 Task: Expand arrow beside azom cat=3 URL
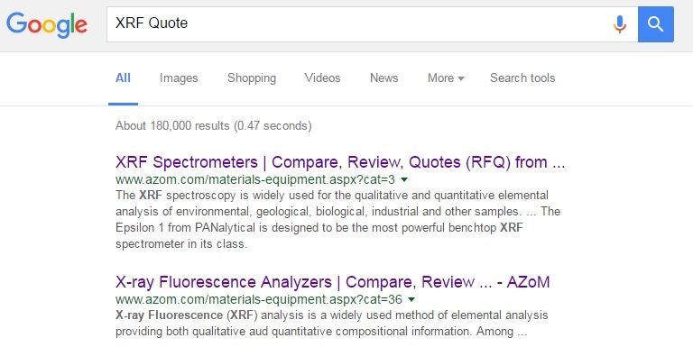click(x=404, y=180)
